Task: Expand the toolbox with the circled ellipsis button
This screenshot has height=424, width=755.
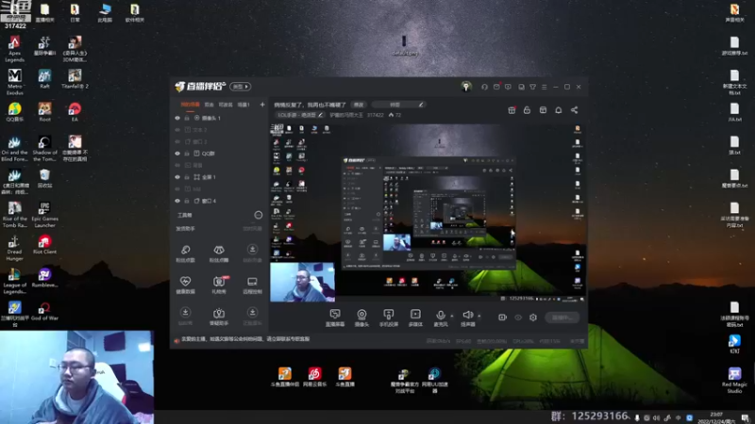Action: point(259,215)
